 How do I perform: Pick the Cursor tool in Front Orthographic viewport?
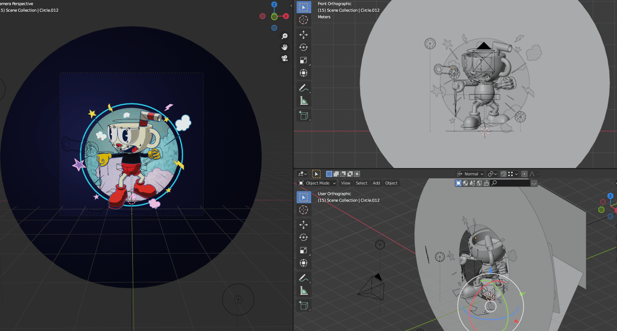click(304, 20)
